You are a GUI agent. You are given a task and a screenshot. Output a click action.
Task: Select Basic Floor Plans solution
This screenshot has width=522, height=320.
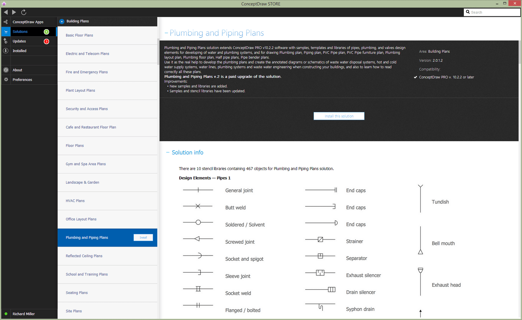(108, 35)
